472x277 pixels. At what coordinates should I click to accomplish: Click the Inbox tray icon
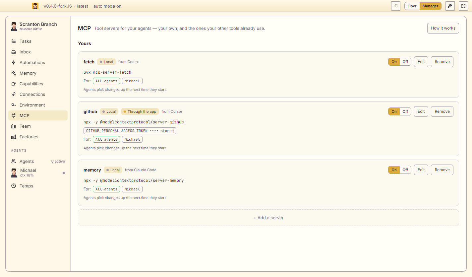click(x=14, y=52)
